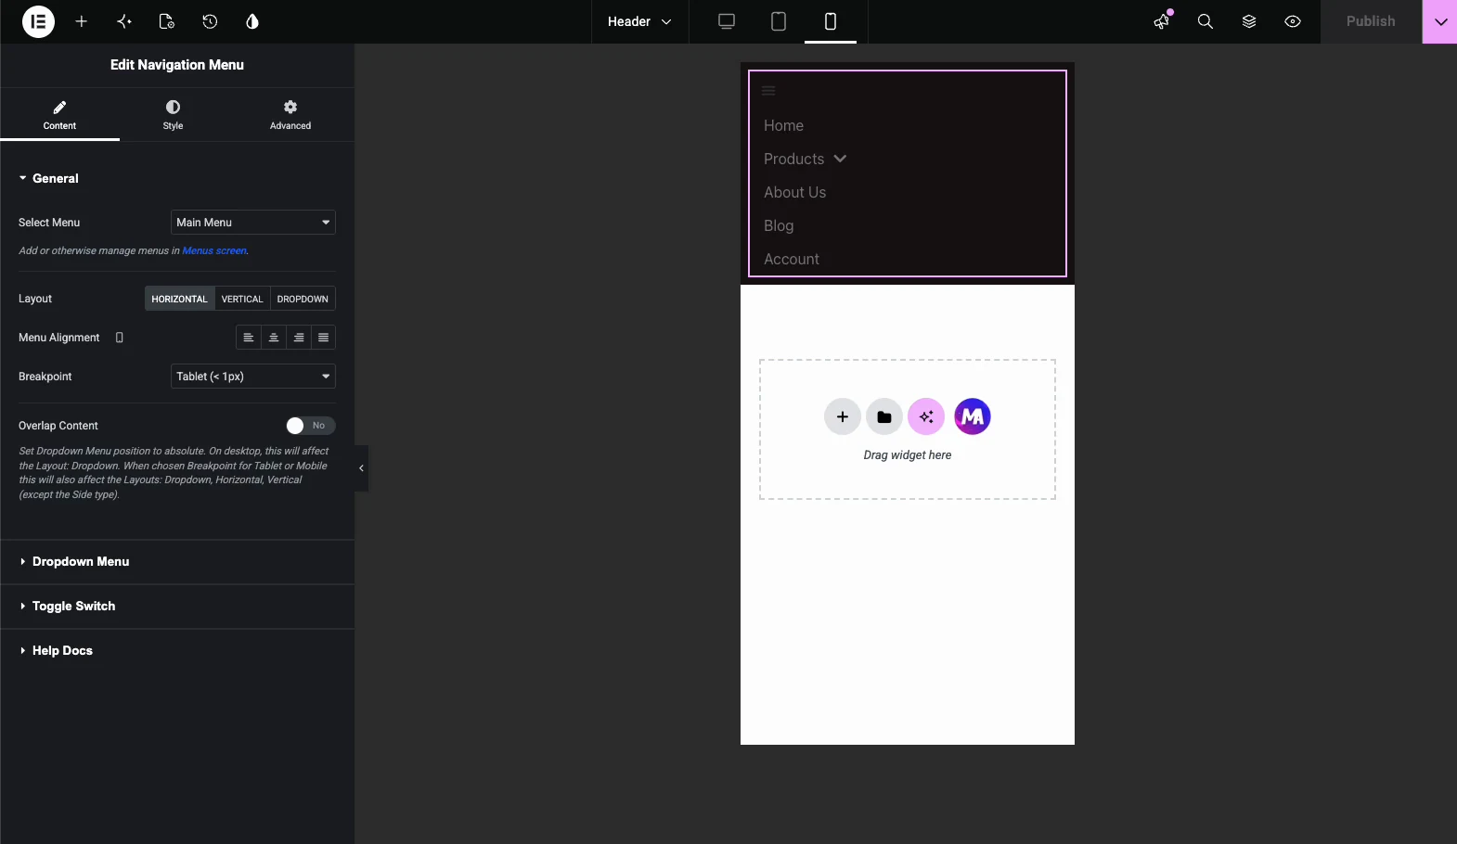Click the add new container plus button
The width and height of the screenshot is (1457, 844).
pos(843,417)
